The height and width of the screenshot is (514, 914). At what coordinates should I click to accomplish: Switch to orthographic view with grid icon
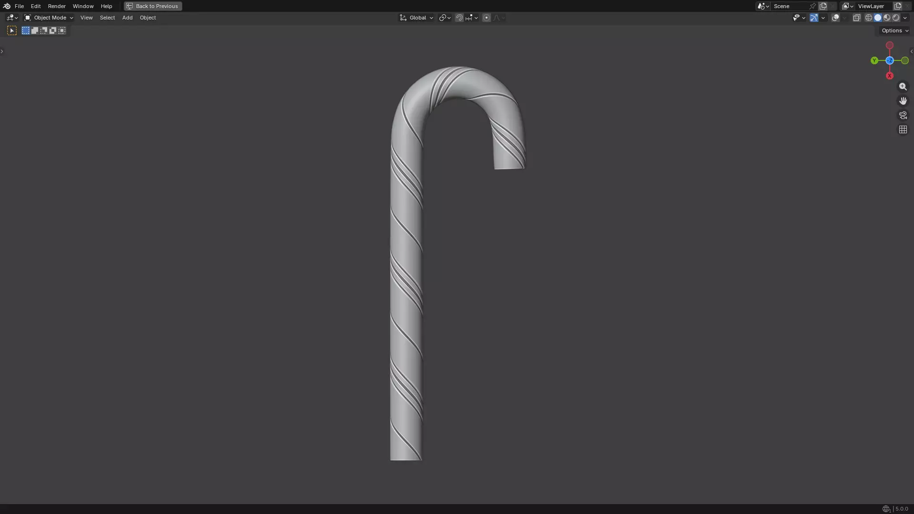coord(903,129)
